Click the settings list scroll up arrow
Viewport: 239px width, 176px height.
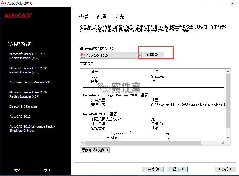point(228,72)
